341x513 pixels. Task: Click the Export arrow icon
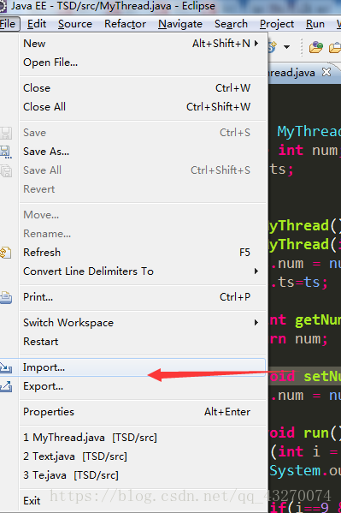(x=6, y=387)
